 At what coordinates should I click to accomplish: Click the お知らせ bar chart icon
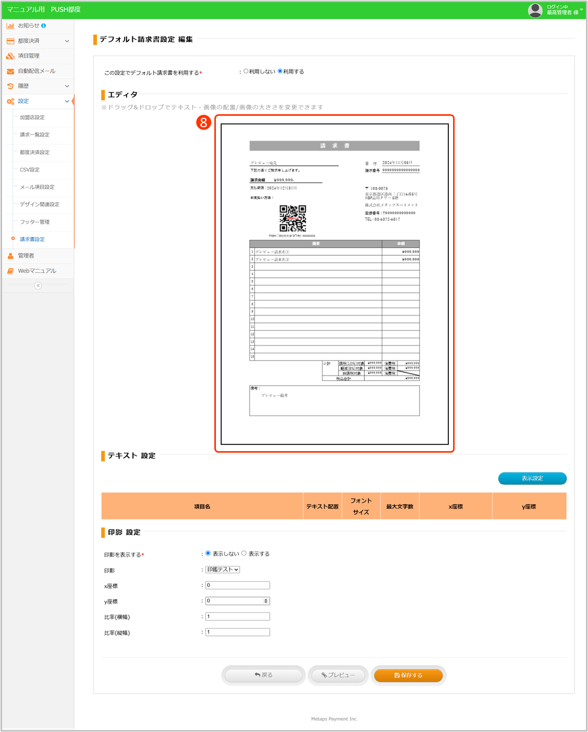pyautogui.click(x=10, y=26)
